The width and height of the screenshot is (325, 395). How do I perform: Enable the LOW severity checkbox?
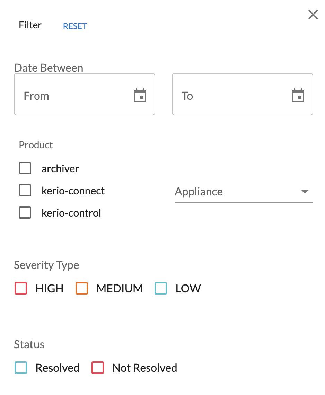(x=161, y=288)
